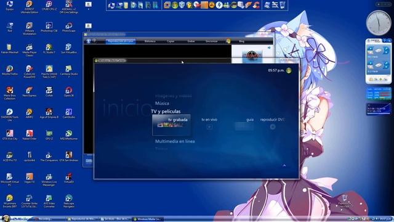The height and width of the screenshot is (222, 394).
Task: Select Sincronizar tab in Media Player window
Action: coord(211,41)
